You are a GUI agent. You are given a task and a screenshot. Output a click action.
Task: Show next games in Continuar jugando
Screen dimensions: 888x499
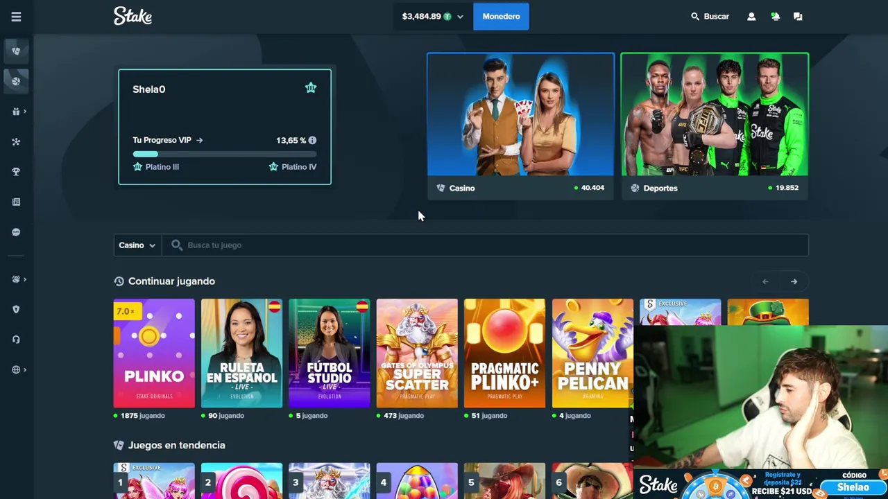coord(794,281)
